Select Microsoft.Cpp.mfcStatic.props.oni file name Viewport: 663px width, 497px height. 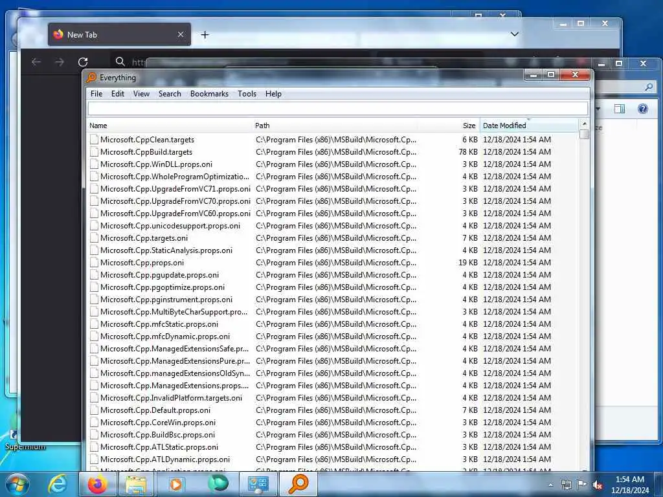tap(159, 324)
